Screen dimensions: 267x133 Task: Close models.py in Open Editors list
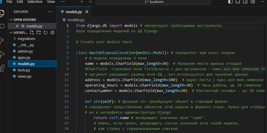[17, 26]
